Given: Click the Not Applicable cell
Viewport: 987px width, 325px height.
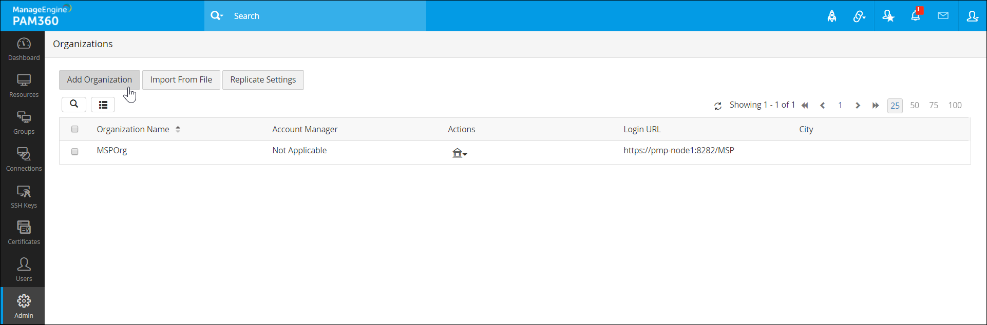Looking at the screenshot, I should (x=299, y=151).
